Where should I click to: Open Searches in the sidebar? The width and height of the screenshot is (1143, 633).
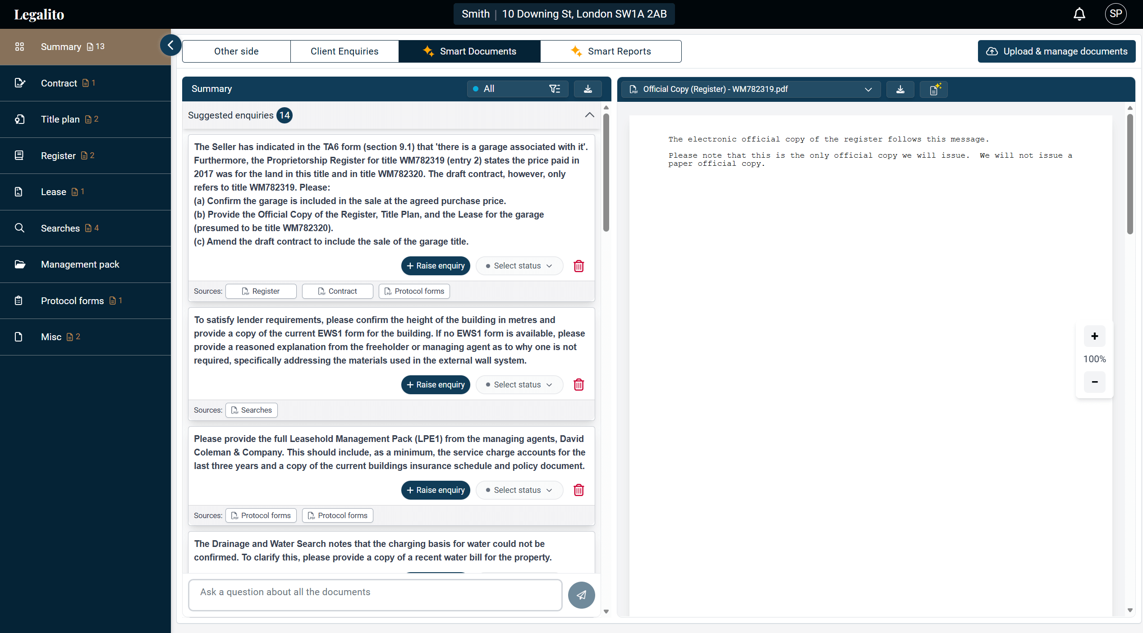click(x=60, y=228)
